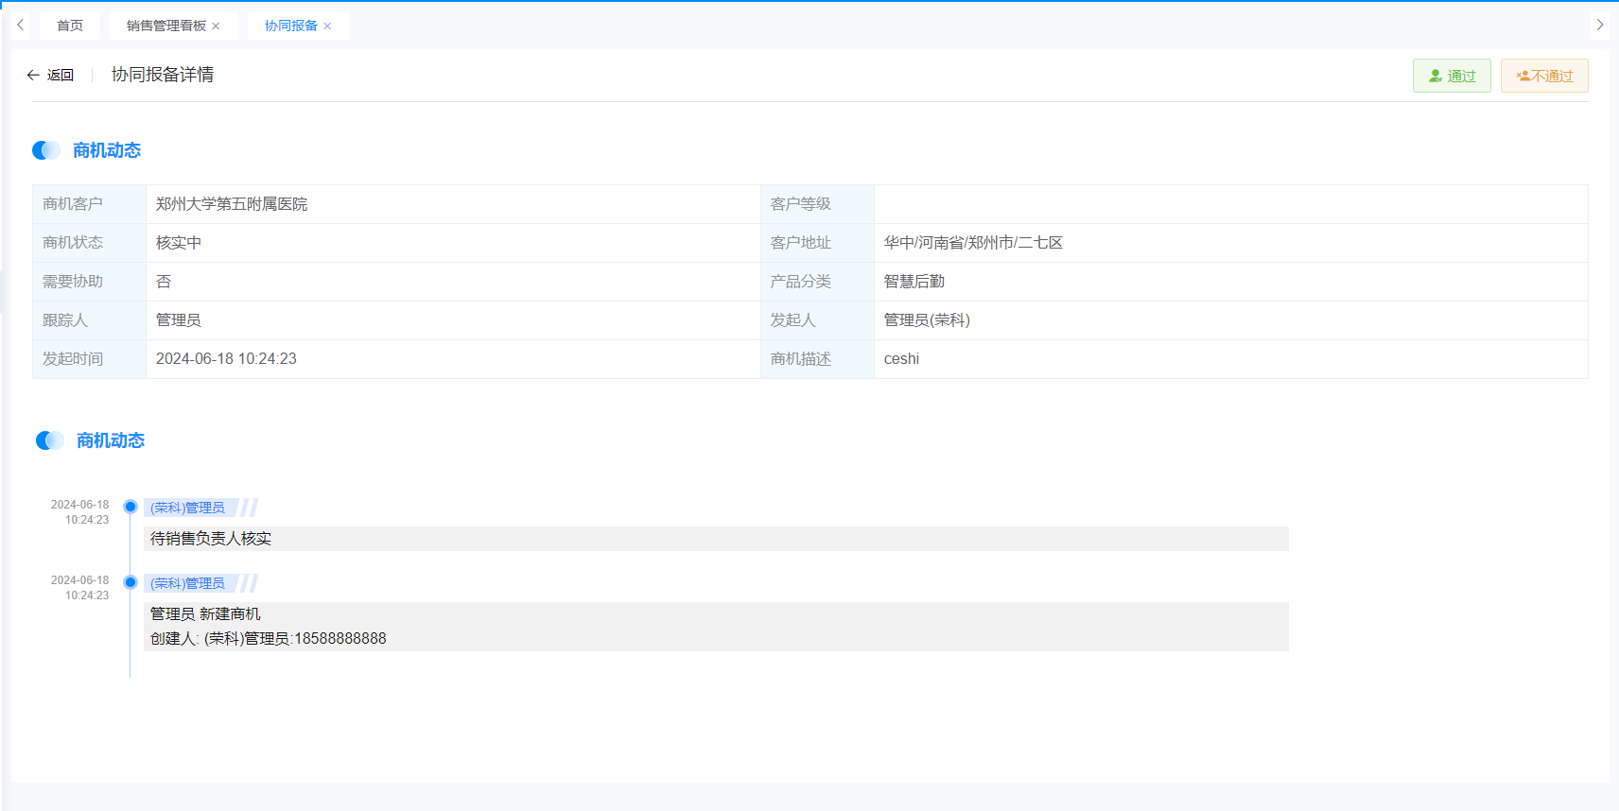Screen dimensions: 1619x811
Task: Switch to the 首页 tab
Action: tap(70, 26)
